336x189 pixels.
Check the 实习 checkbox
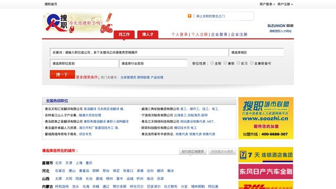[238, 63]
